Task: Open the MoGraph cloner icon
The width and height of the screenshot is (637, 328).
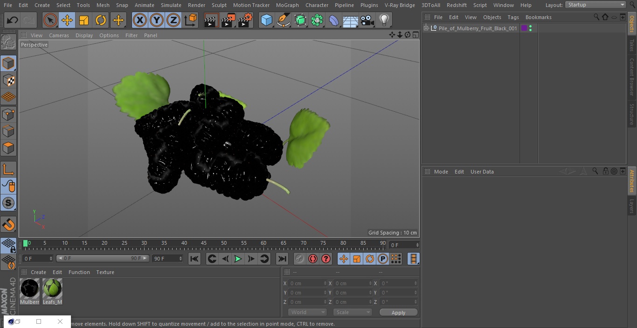Action: coord(317,20)
